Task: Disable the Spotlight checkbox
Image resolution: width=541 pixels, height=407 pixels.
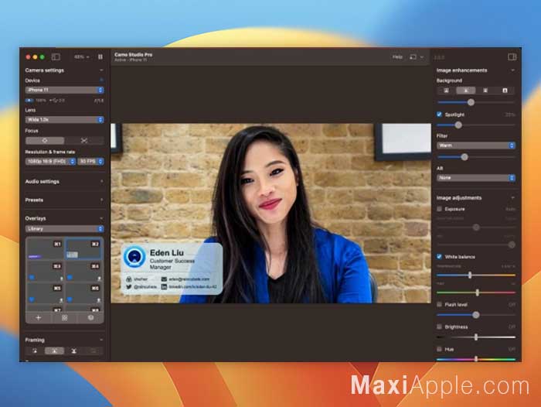Action: click(440, 115)
